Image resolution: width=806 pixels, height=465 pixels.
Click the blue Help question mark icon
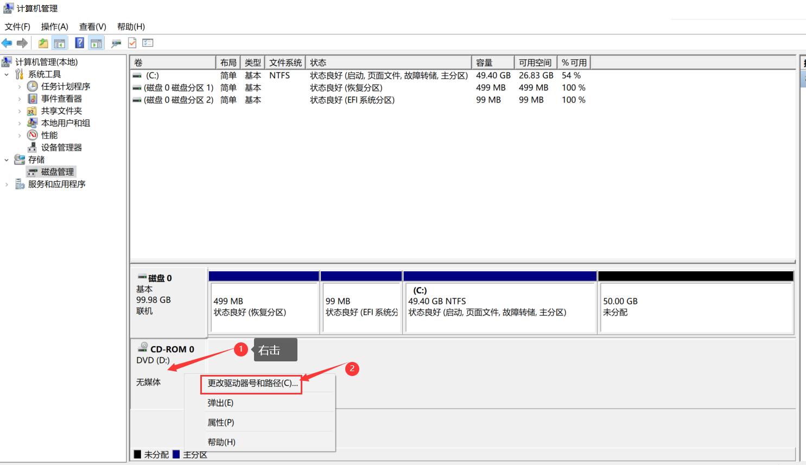[x=80, y=43]
